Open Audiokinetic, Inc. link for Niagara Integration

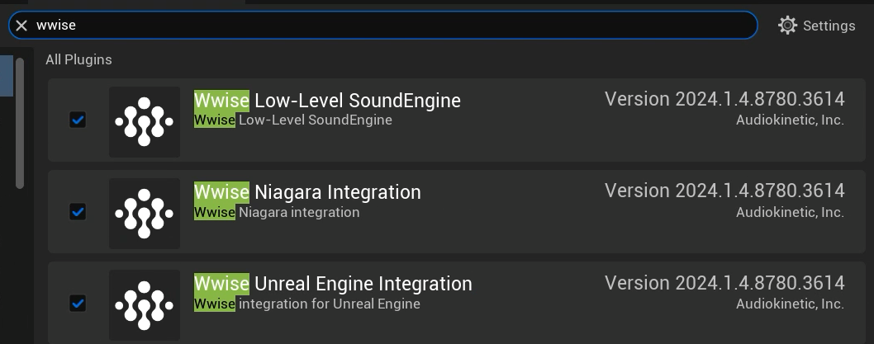790,212
